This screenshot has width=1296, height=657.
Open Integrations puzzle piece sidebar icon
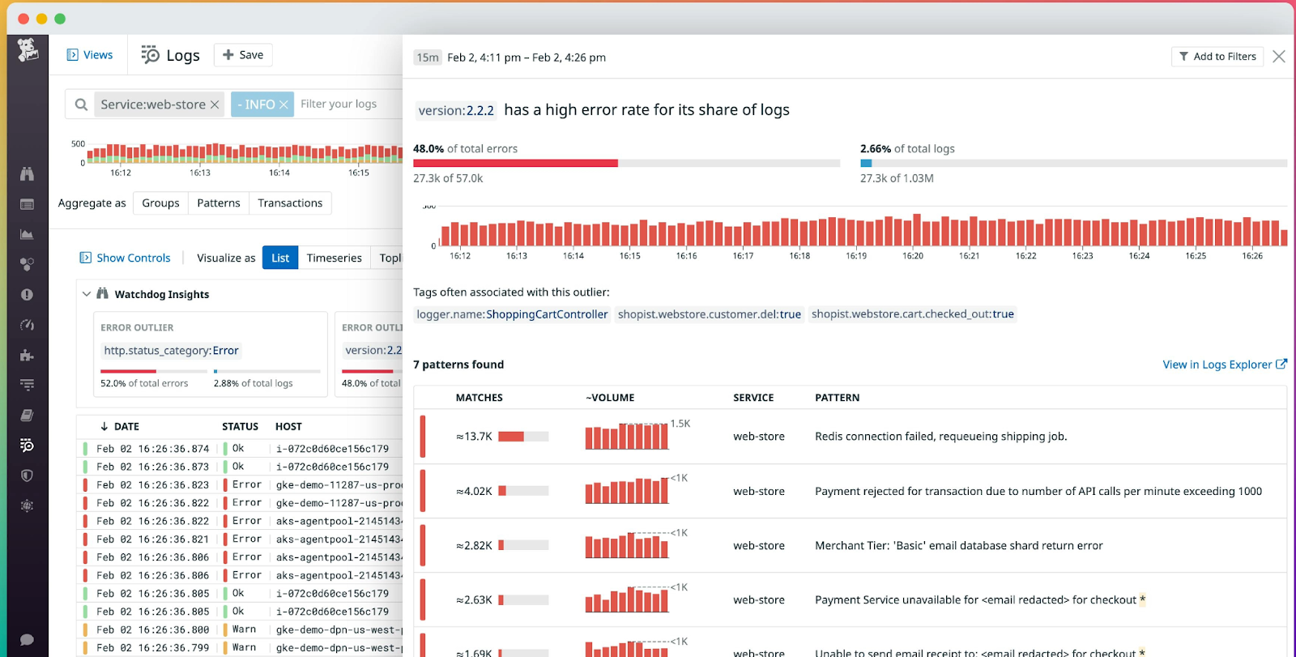click(x=27, y=355)
